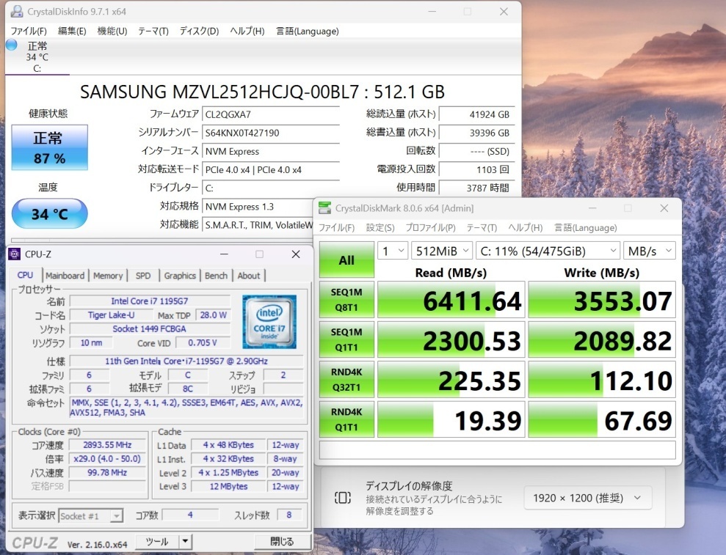The image size is (726, 555).
Task: Click the firmware field CL2QGXA7
Action: (271, 114)
